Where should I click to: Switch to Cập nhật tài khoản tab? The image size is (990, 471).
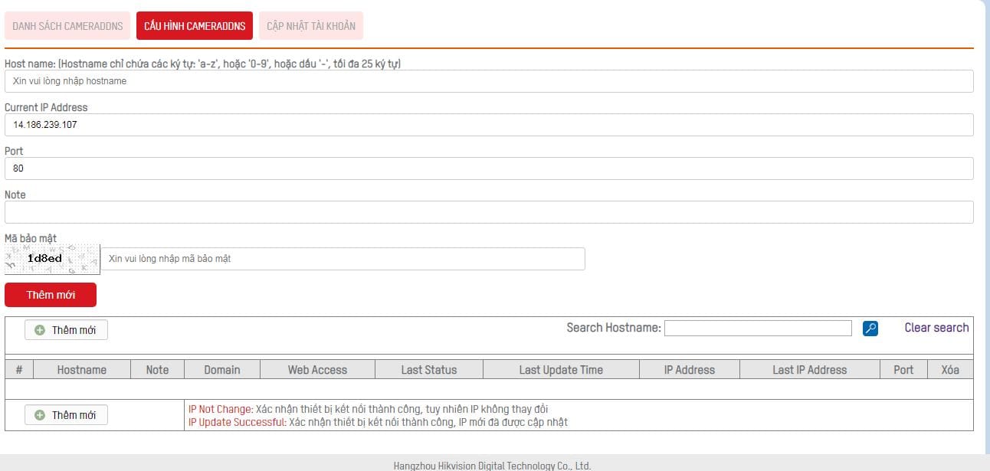point(311,26)
